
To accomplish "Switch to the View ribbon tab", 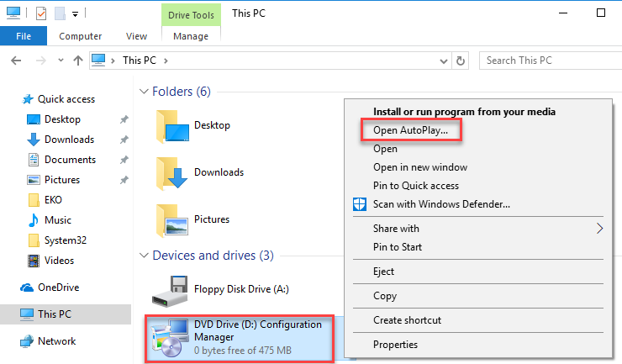I will click(x=136, y=36).
